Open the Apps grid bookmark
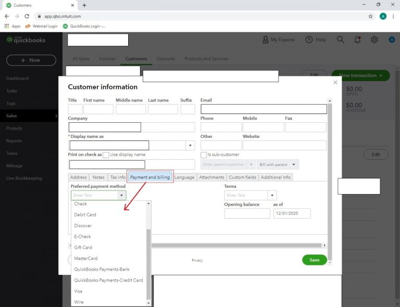 (x=12, y=26)
